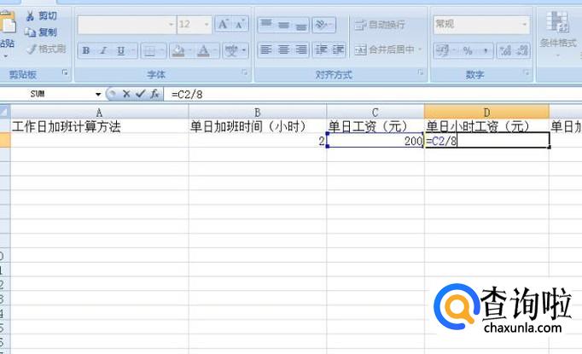This screenshot has width=582, height=354.
Task: Open Insert Function fx
Action: pos(154,94)
